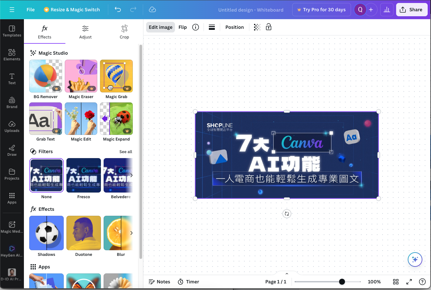Open the analytics bar chart icon
Viewport: 431px width, 290px height.
pos(387,10)
